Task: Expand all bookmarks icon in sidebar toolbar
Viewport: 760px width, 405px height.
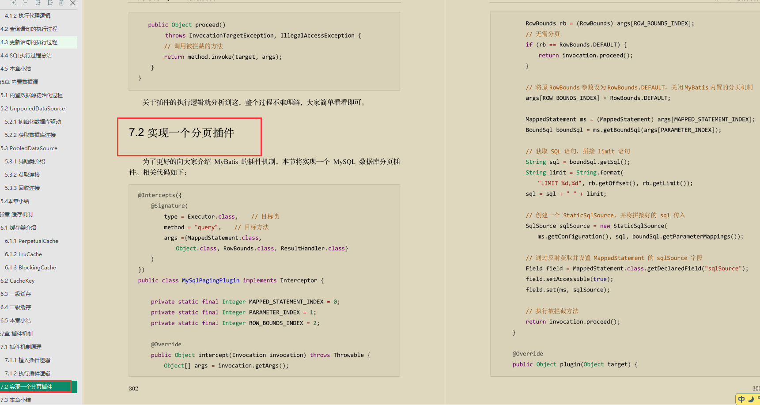Action: (x=13, y=3)
